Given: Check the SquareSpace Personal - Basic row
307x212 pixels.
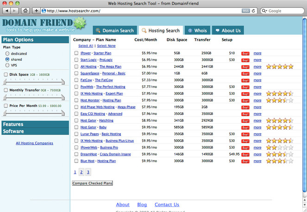Looking at the screenshot, I should 76,73.
